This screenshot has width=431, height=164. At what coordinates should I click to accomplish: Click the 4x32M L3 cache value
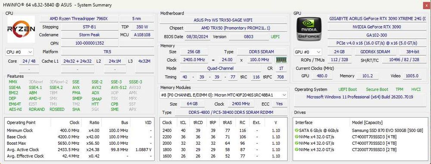coord(144,61)
